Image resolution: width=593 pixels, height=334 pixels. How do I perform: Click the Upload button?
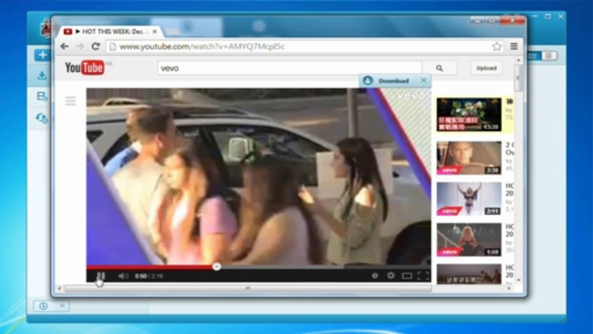486,68
